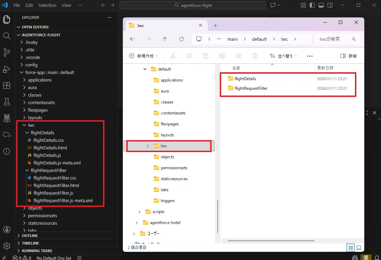The image size is (381, 260).
Task: Toggle the secondary side bar layout icon
Action: 330,5
